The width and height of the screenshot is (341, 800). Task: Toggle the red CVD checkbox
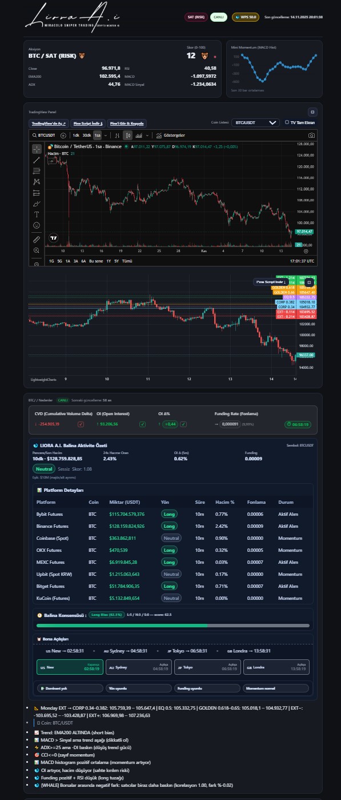(81, 424)
